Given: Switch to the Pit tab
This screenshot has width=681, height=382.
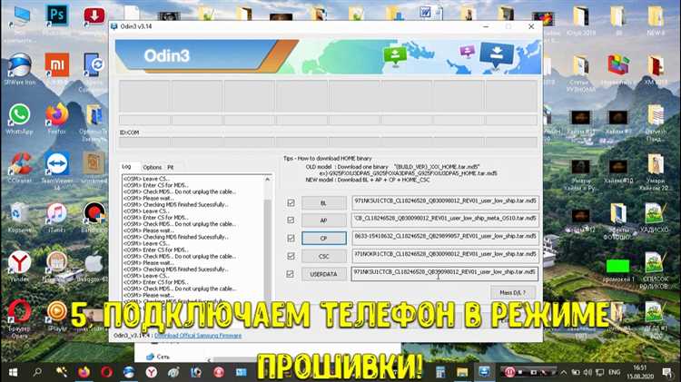Looking at the screenshot, I should (171, 167).
